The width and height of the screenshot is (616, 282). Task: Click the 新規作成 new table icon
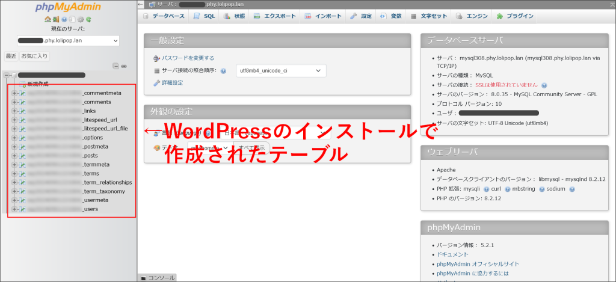coord(22,84)
